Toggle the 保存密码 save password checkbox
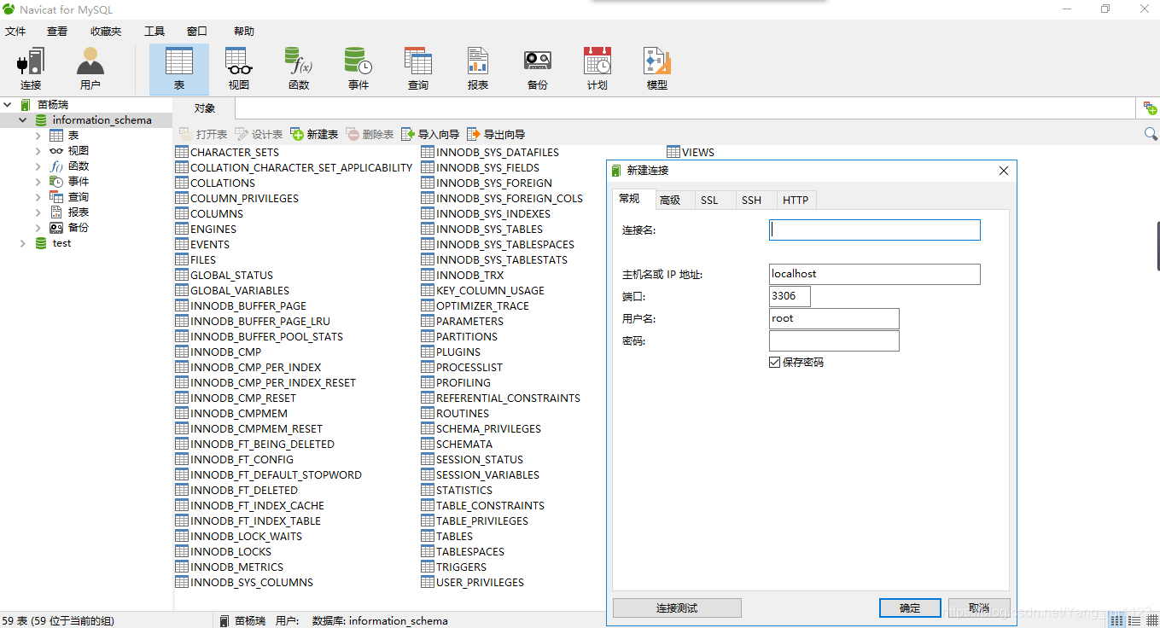Image resolution: width=1160 pixels, height=628 pixels. (x=775, y=363)
